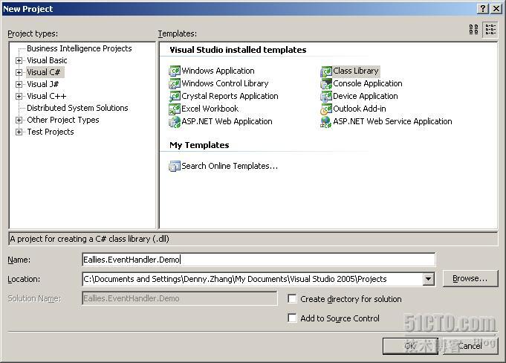Select the ASP.NET Web Application template icon
Viewport: 506px width, 363px height.
tap(175, 122)
